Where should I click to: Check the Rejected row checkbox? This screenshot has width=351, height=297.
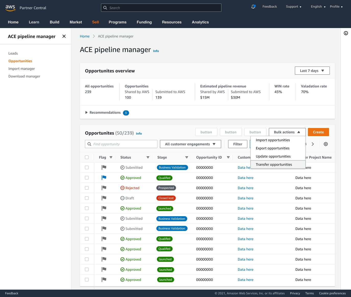coord(87,188)
